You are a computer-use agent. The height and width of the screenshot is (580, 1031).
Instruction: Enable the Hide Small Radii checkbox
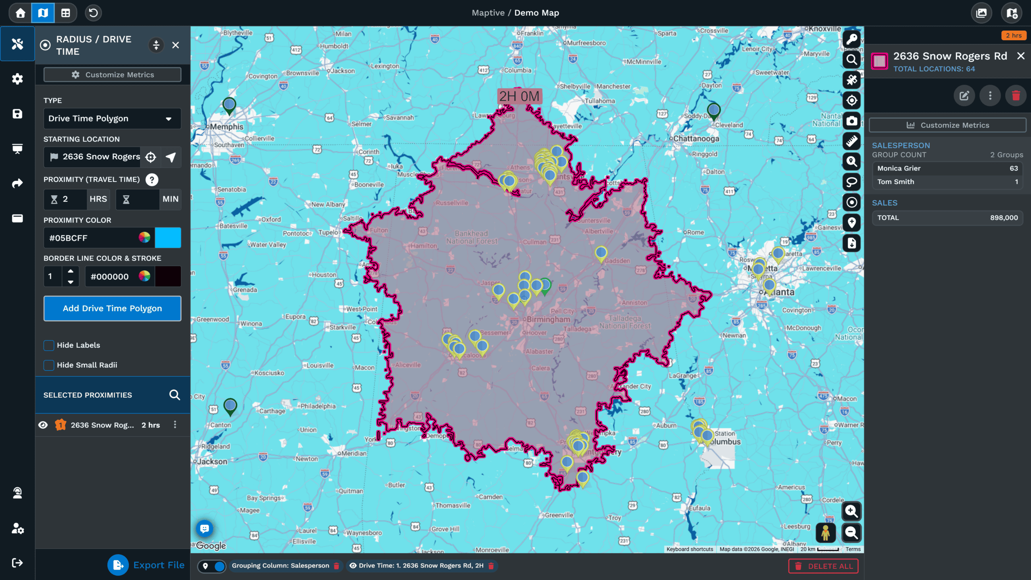click(x=49, y=365)
